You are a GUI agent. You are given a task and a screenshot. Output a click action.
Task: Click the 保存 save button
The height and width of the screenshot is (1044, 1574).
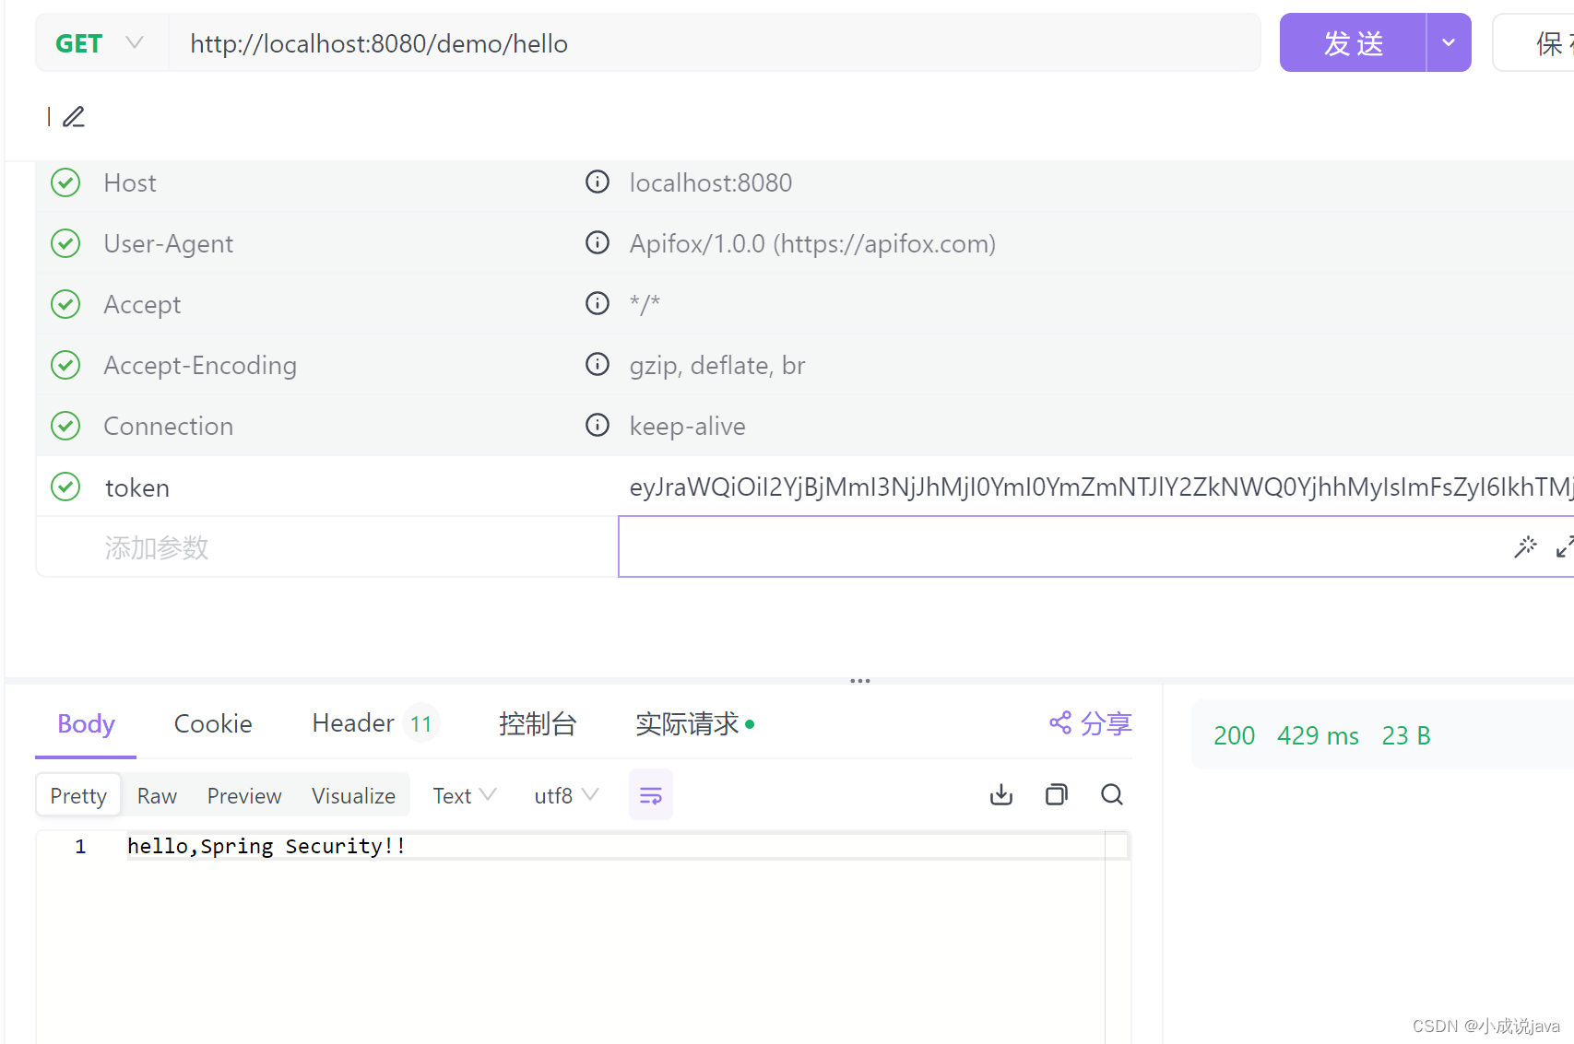[x=1534, y=42]
